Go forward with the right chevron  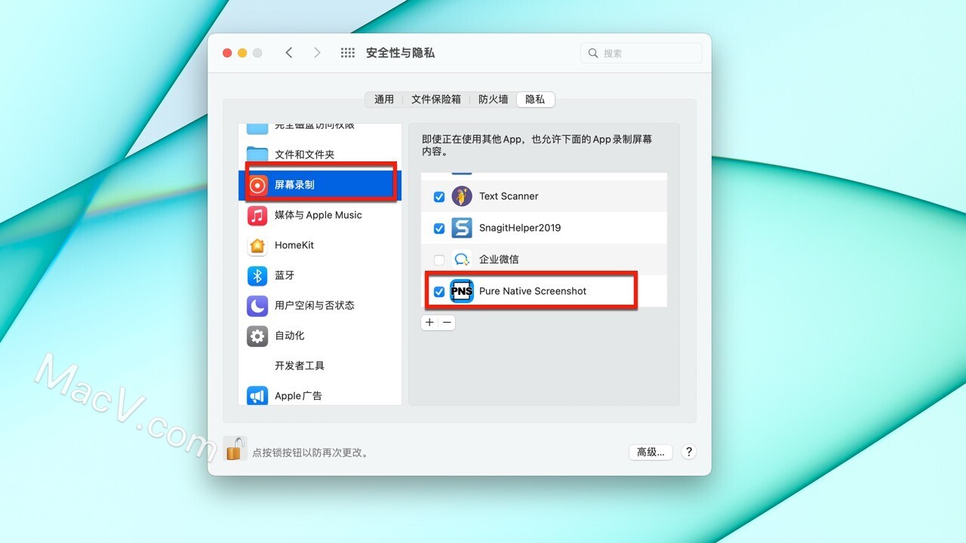pos(317,53)
